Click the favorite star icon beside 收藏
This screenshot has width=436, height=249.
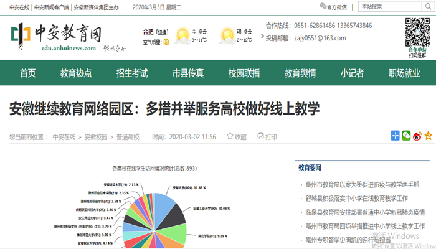[230, 136]
